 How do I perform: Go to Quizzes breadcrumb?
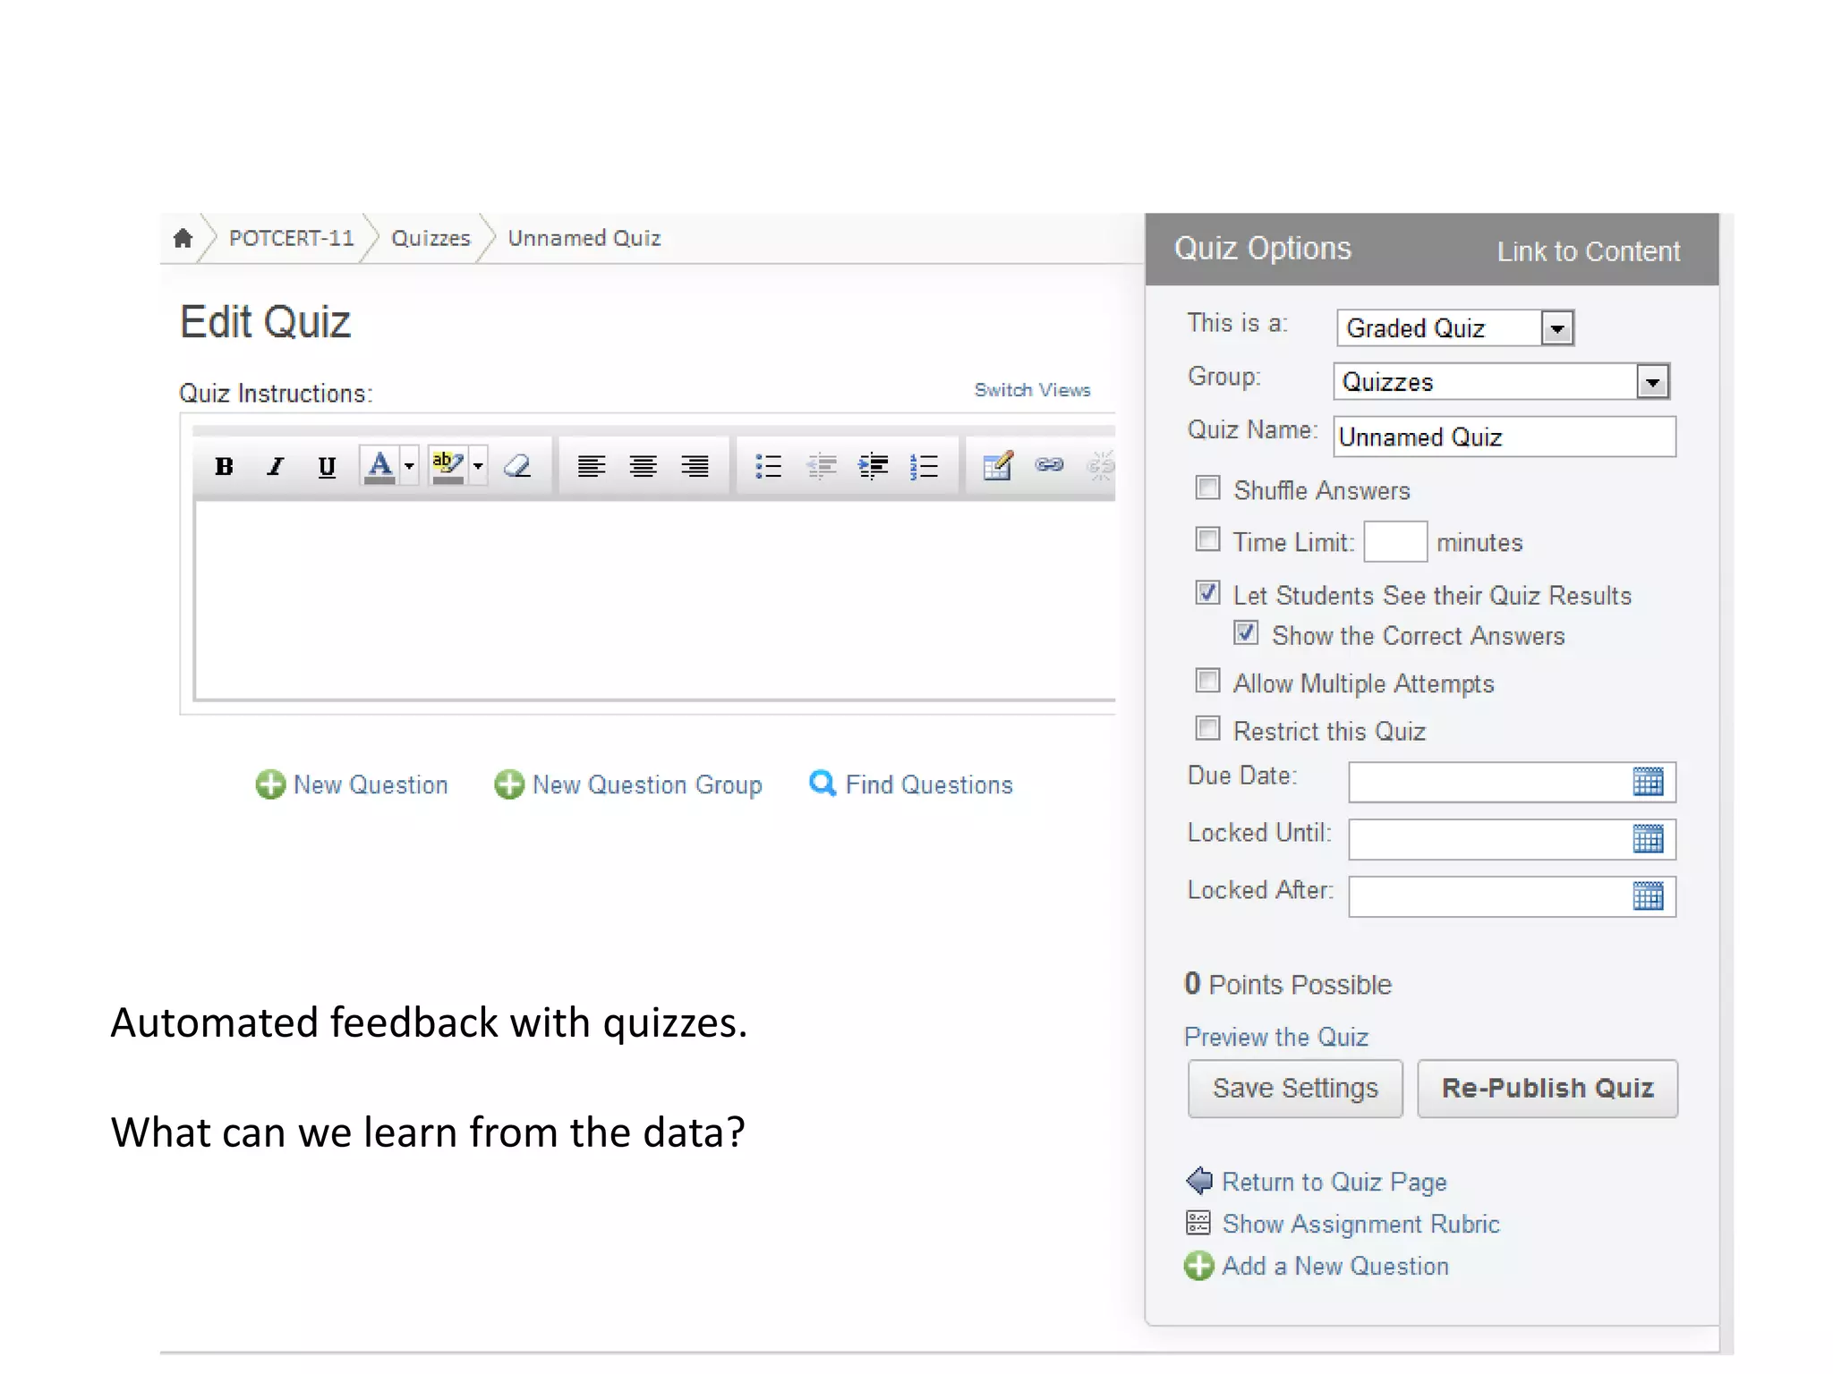tap(431, 238)
